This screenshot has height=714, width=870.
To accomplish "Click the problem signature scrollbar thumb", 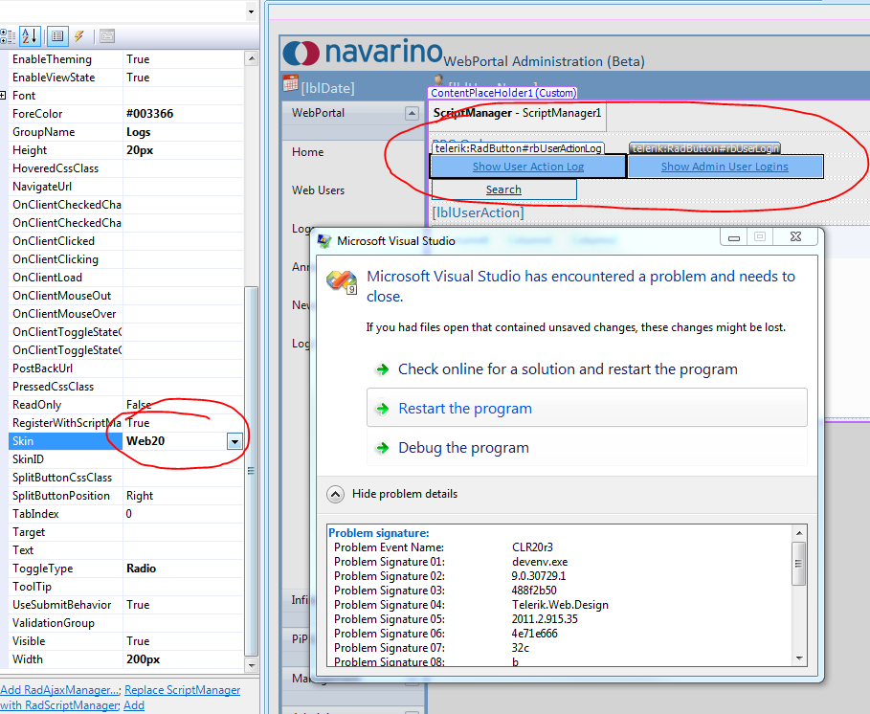I will [799, 564].
